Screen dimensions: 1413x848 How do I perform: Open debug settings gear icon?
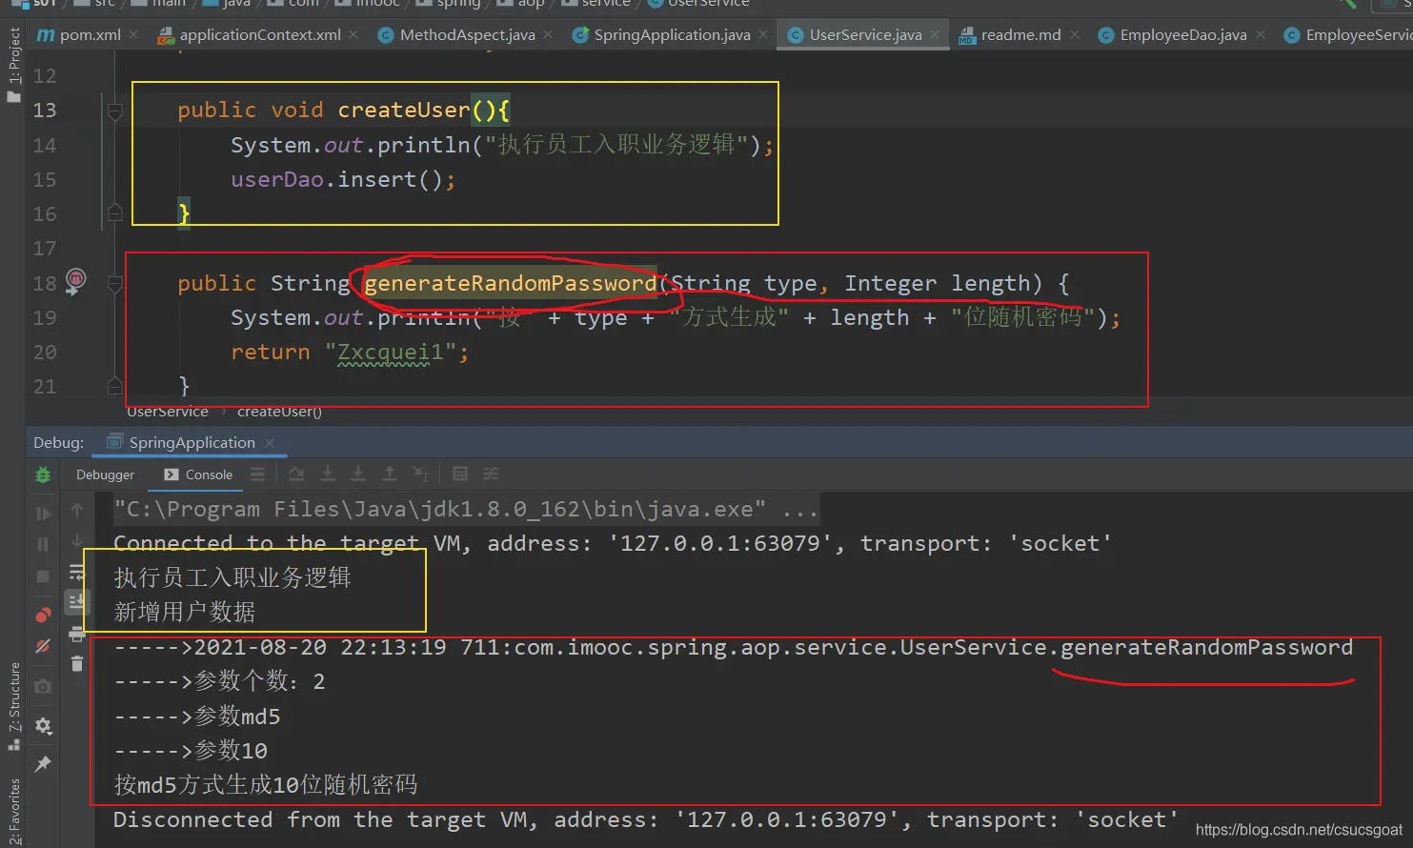pos(43,726)
